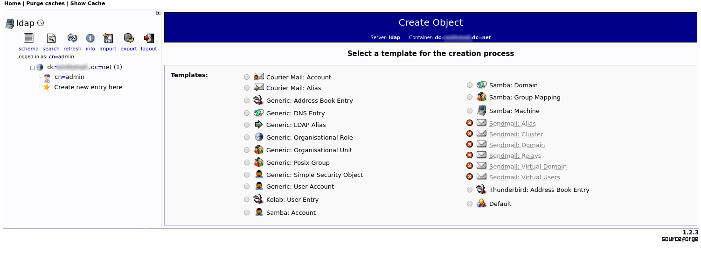
Task: Click the clock icon next to ldap
Action: [x=41, y=23]
